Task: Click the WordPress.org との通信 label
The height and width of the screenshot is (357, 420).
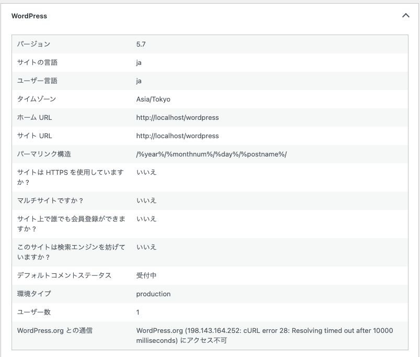Action: click(55, 330)
